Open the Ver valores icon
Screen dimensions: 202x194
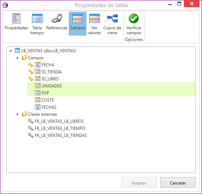coord(94,18)
